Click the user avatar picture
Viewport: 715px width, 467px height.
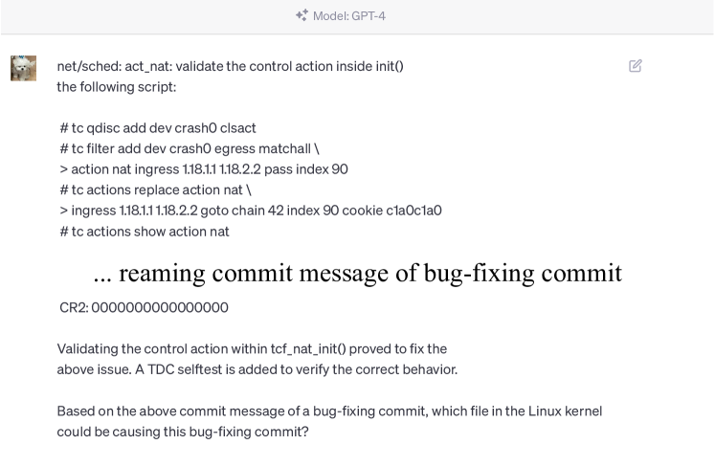coord(22,68)
